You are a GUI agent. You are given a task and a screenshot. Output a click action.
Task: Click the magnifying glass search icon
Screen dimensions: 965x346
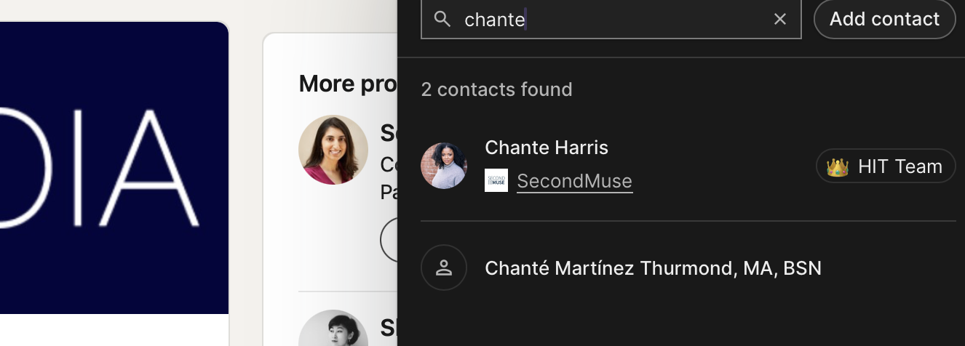(x=442, y=20)
